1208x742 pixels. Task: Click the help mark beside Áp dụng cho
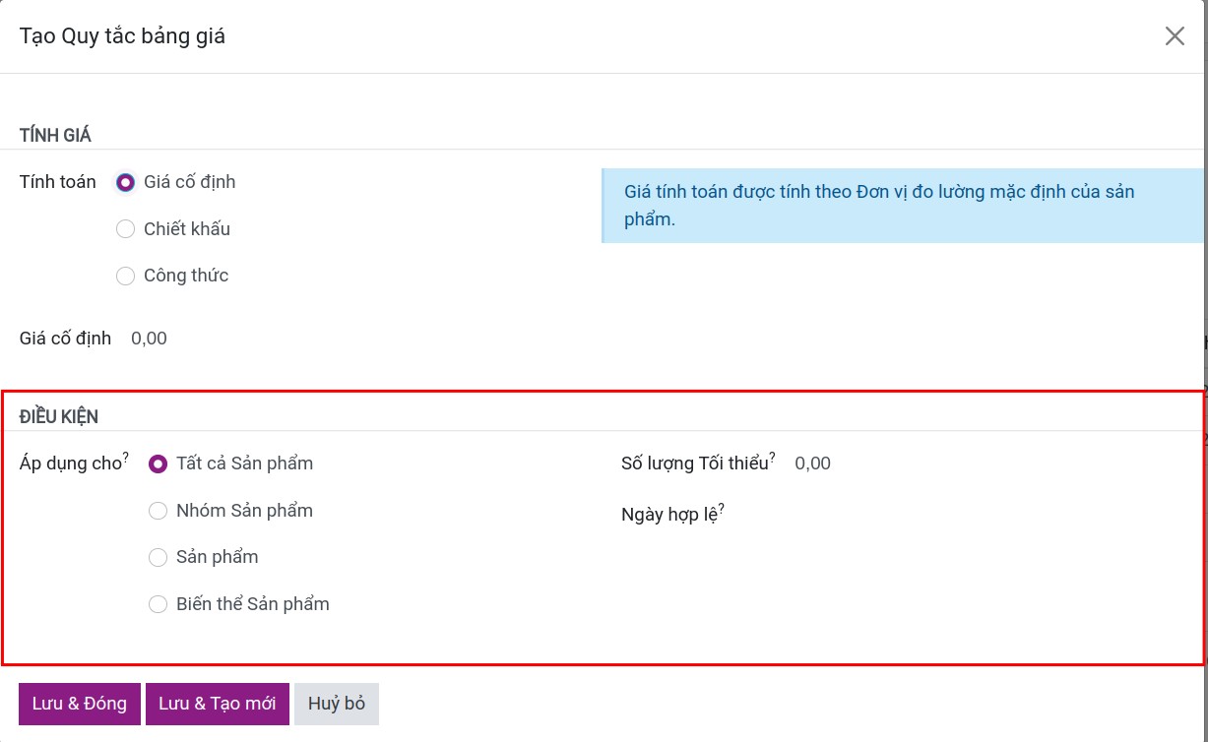(126, 458)
